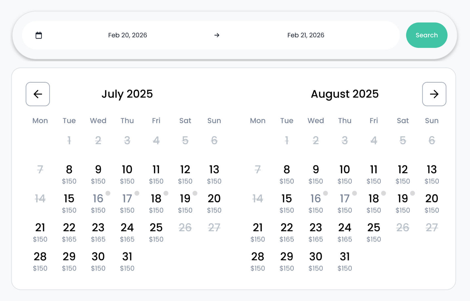Go to previous month with left arrow
This screenshot has width=470, height=301.
[38, 94]
